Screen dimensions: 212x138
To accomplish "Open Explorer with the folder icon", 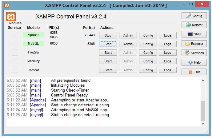I will point(194,44).
